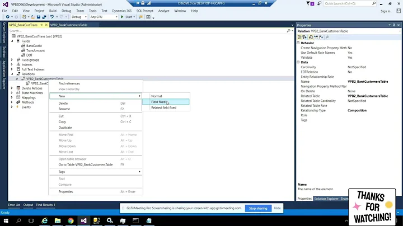Click the Visual Studio taskbar icon
403x226 pixels.
coord(83,220)
